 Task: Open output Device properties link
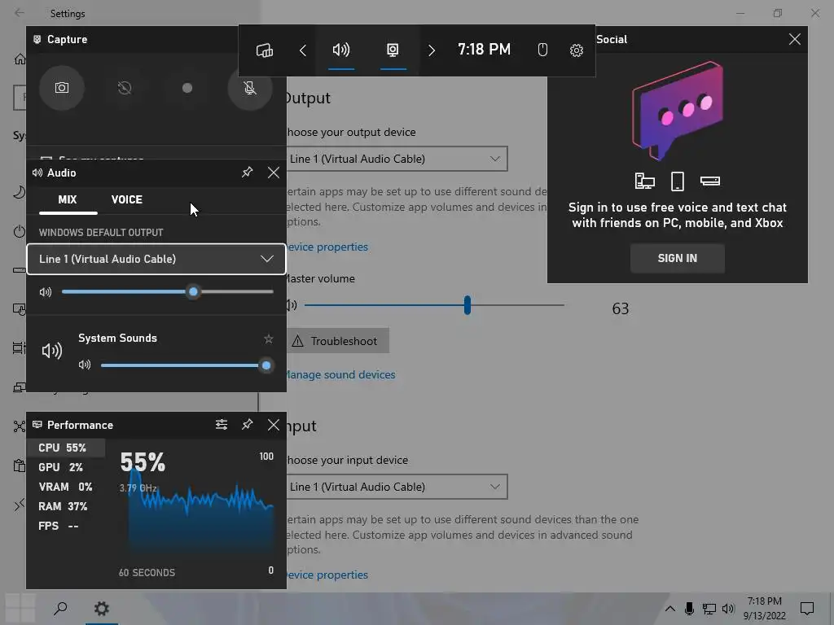pos(327,247)
